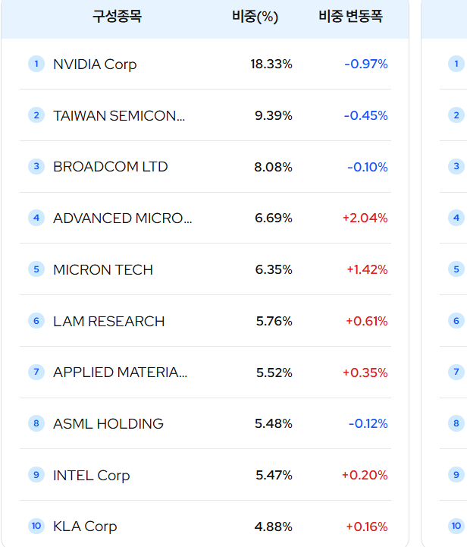
Task: Select the BROADCOM LTD stock name
Action: [x=110, y=167]
